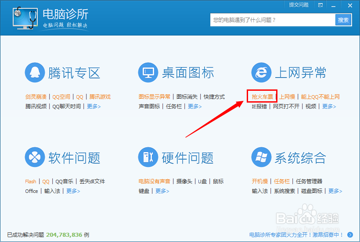Click 输入法 under 系统综合
360x242 pixels.
click(259, 191)
